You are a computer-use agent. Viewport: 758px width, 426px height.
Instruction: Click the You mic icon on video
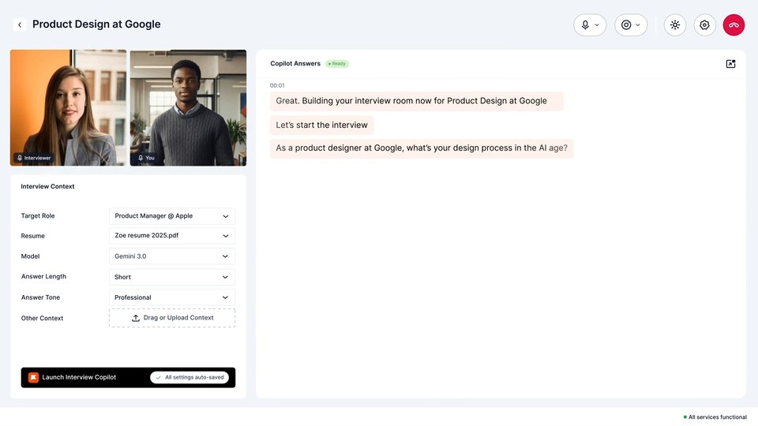click(x=141, y=158)
